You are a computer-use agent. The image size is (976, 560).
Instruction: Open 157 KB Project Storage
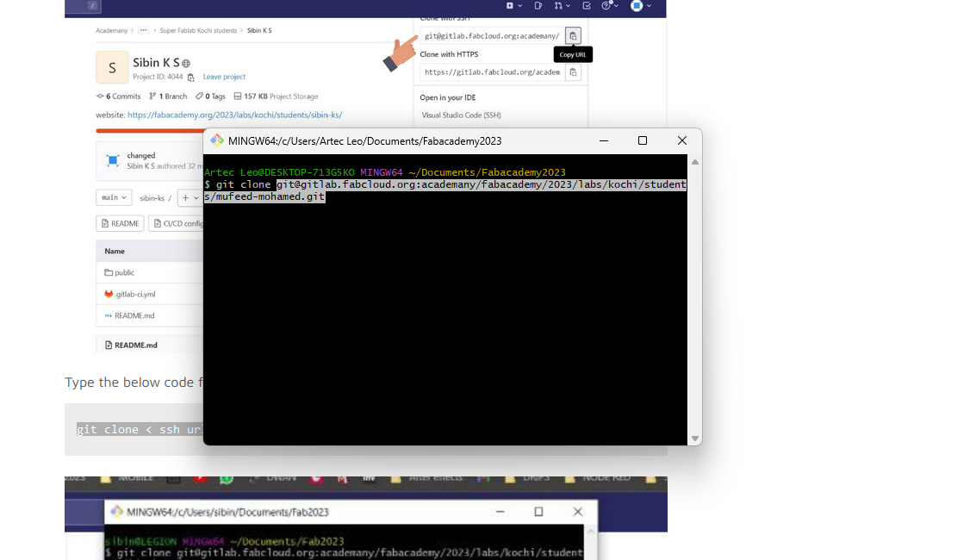coord(276,96)
